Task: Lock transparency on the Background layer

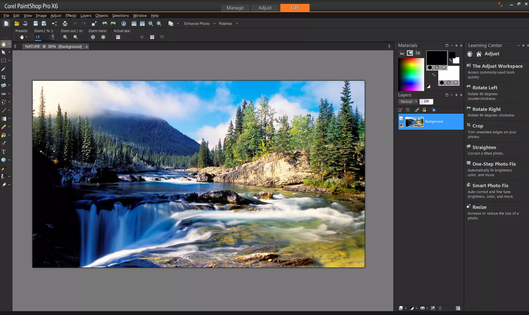Action: (x=424, y=110)
